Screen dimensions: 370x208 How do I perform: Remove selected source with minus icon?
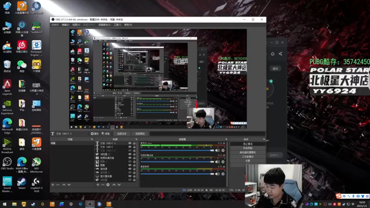103,184
